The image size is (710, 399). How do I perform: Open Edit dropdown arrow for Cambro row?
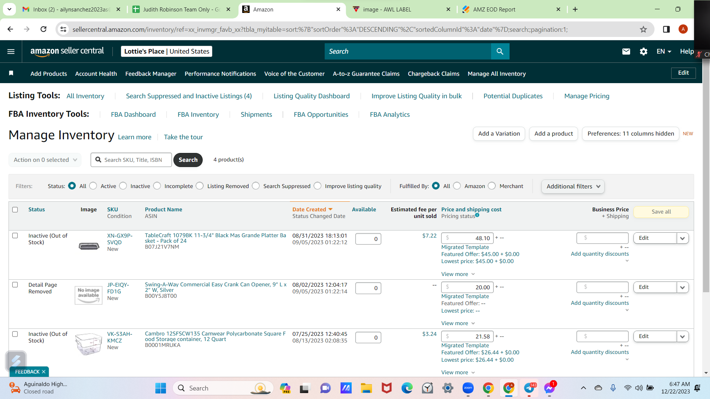[683, 337]
